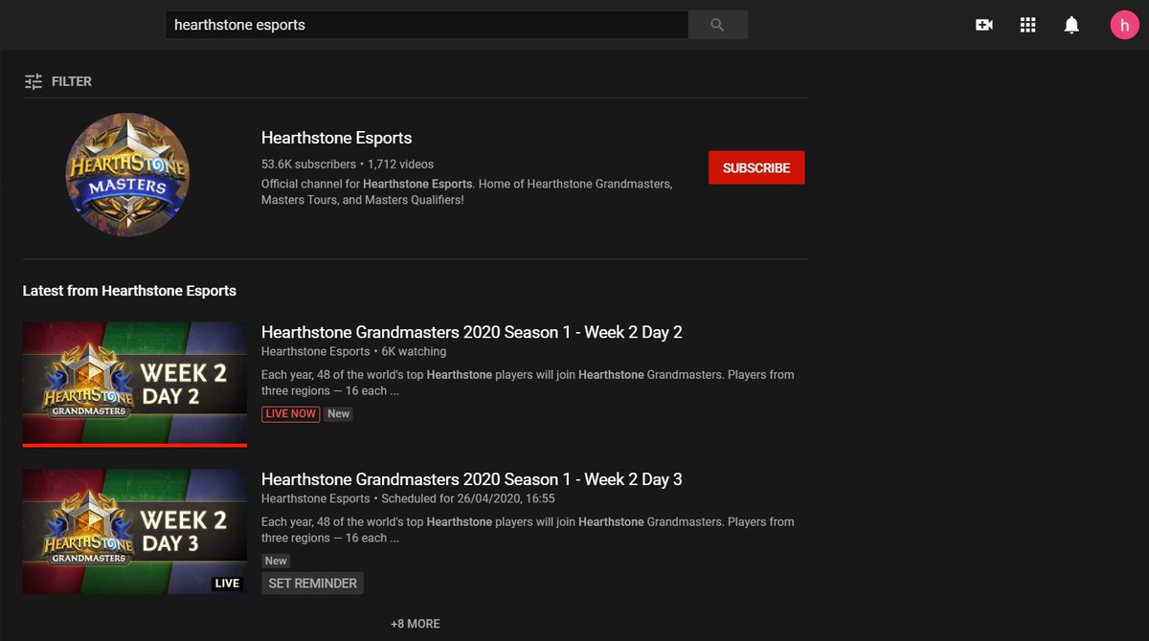Click the New badge under the Day 3 video
The height and width of the screenshot is (641, 1149).
pyautogui.click(x=276, y=561)
